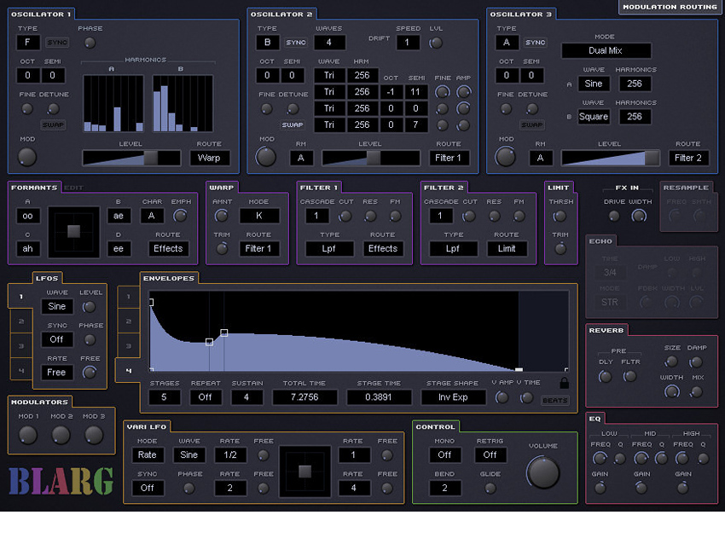Open the Modulation Routing tab
The height and width of the screenshot is (544, 725).
click(670, 7)
